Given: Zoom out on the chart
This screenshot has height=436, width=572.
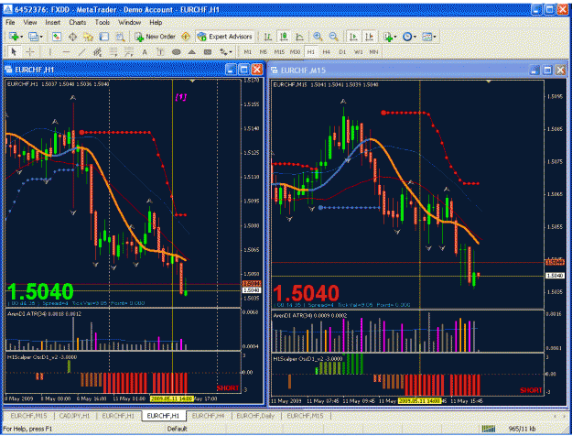Looking at the screenshot, I should pos(333,37).
